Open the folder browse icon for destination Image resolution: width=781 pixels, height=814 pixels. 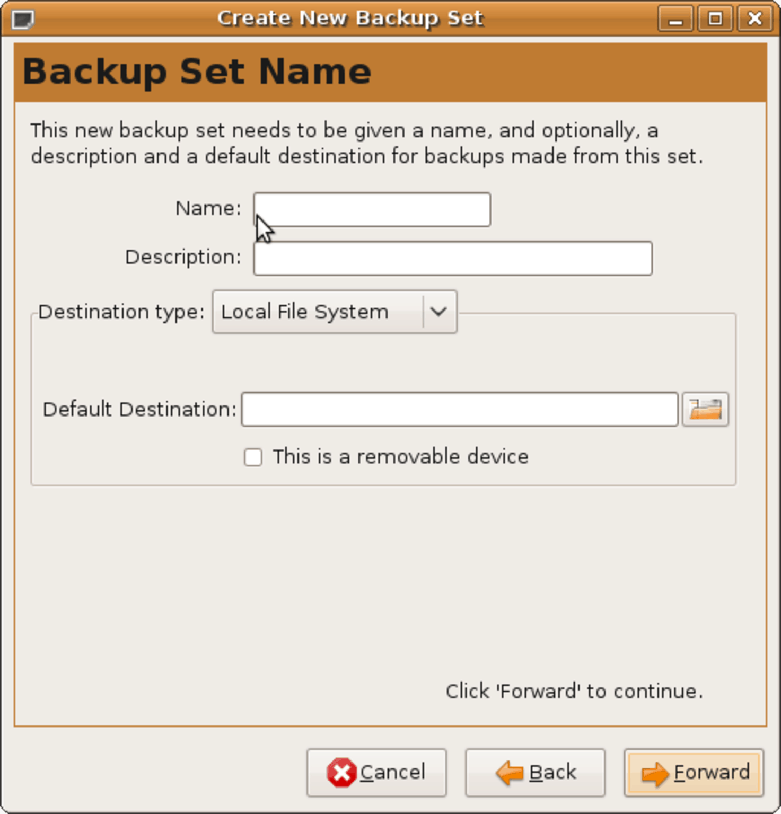click(x=705, y=409)
